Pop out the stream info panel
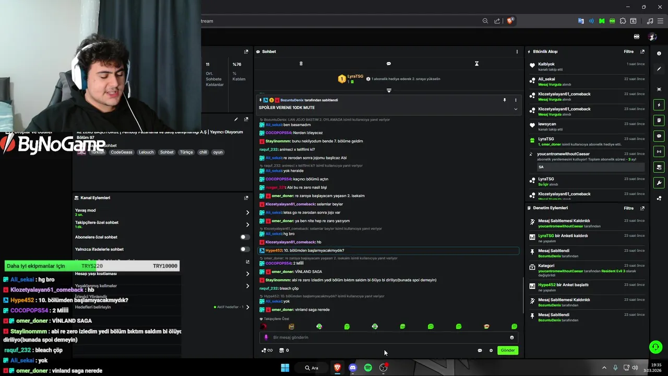 [x=246, y=120]
